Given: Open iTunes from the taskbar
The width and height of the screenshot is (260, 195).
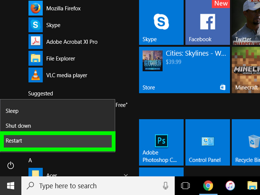Looking at the screenshot, I should [230, 186].
